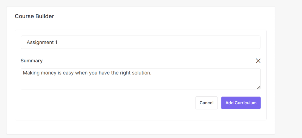Click the Summary label

click(x=32, y=61)
